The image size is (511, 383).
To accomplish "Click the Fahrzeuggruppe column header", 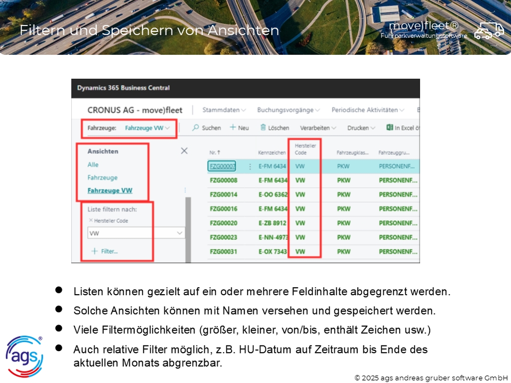I will tap(394, 153).
